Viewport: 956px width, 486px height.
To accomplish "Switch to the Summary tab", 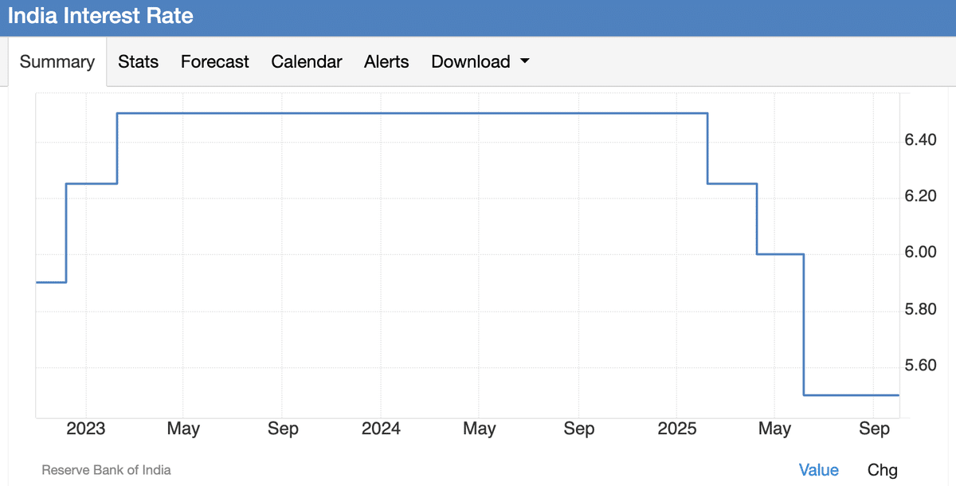I will (57, 62).
